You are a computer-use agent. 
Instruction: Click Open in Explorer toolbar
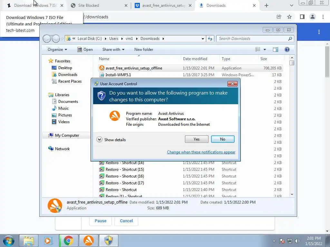(x=85, y=50)
